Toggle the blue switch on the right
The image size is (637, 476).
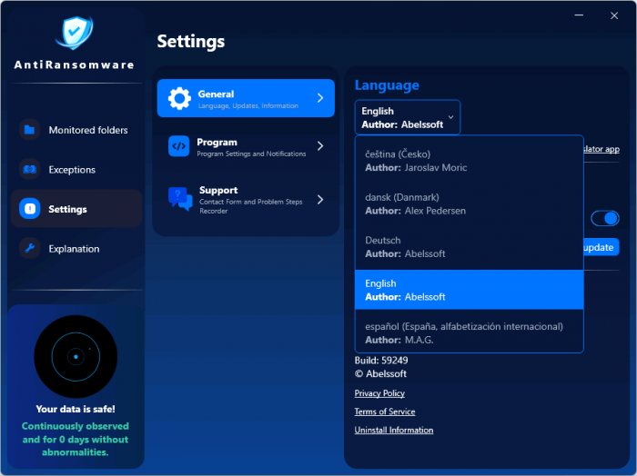click(x=604, y=218)
